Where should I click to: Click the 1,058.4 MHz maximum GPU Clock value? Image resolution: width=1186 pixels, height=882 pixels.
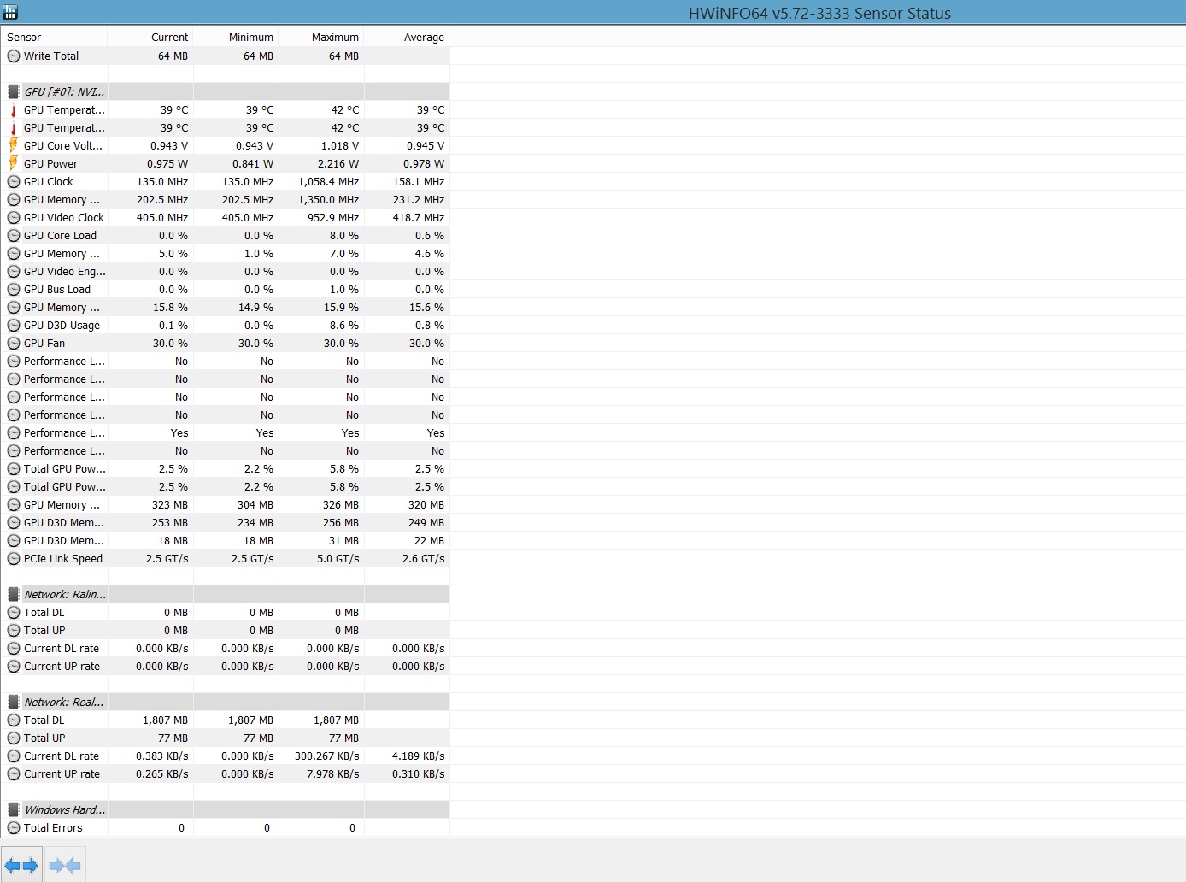click(x=328, y=182)
